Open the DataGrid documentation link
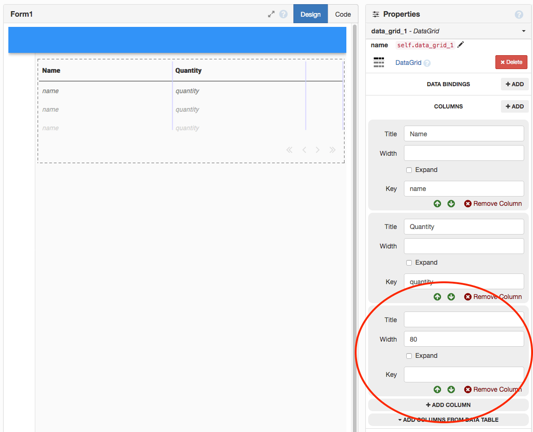The width and height of the screenshot is (533, 432). [x=408, y=63]
